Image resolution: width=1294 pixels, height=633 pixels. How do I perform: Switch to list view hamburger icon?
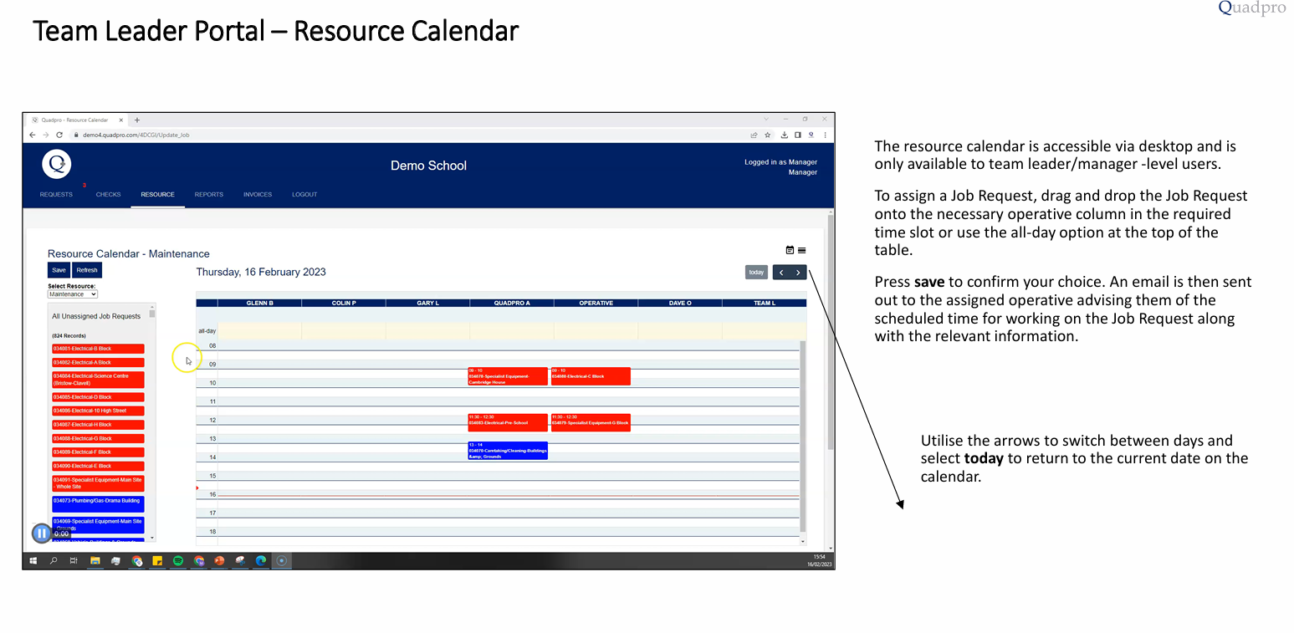[802, 250]
